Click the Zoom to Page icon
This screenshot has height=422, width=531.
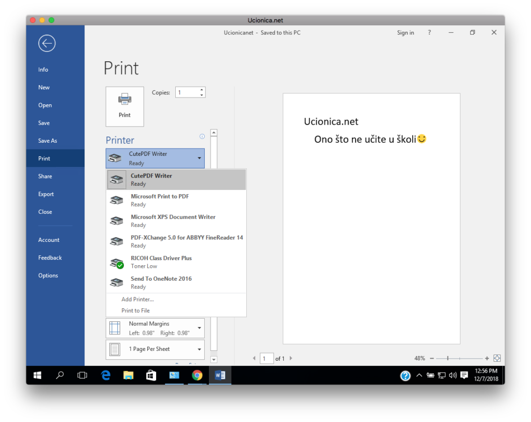(x=497, y=358)
